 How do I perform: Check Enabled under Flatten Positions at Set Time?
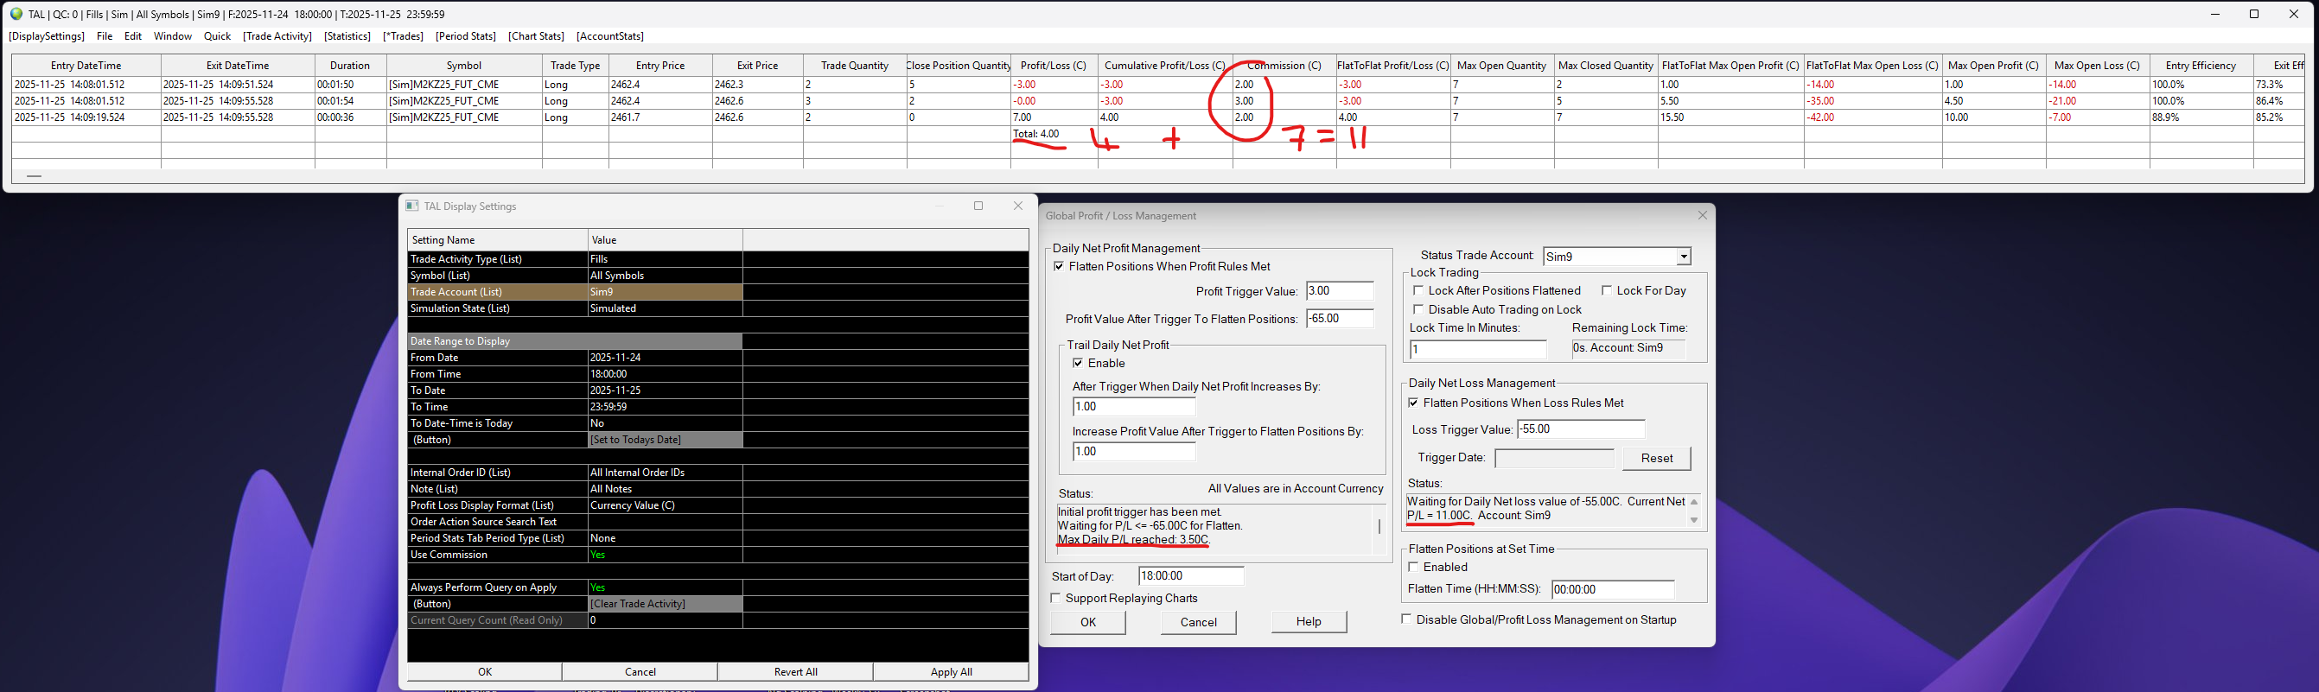tap(1413, 567)
